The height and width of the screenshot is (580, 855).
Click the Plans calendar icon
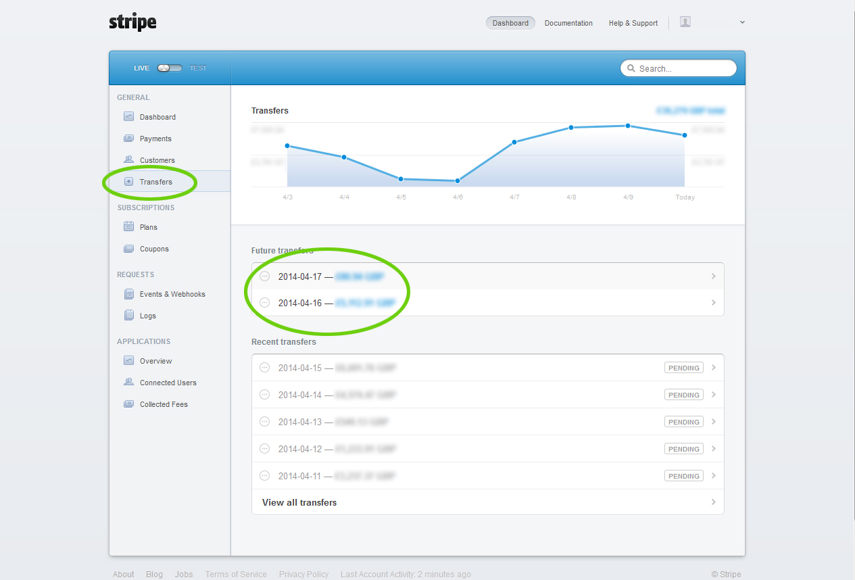pyautogui.click(x=128, y=226)
